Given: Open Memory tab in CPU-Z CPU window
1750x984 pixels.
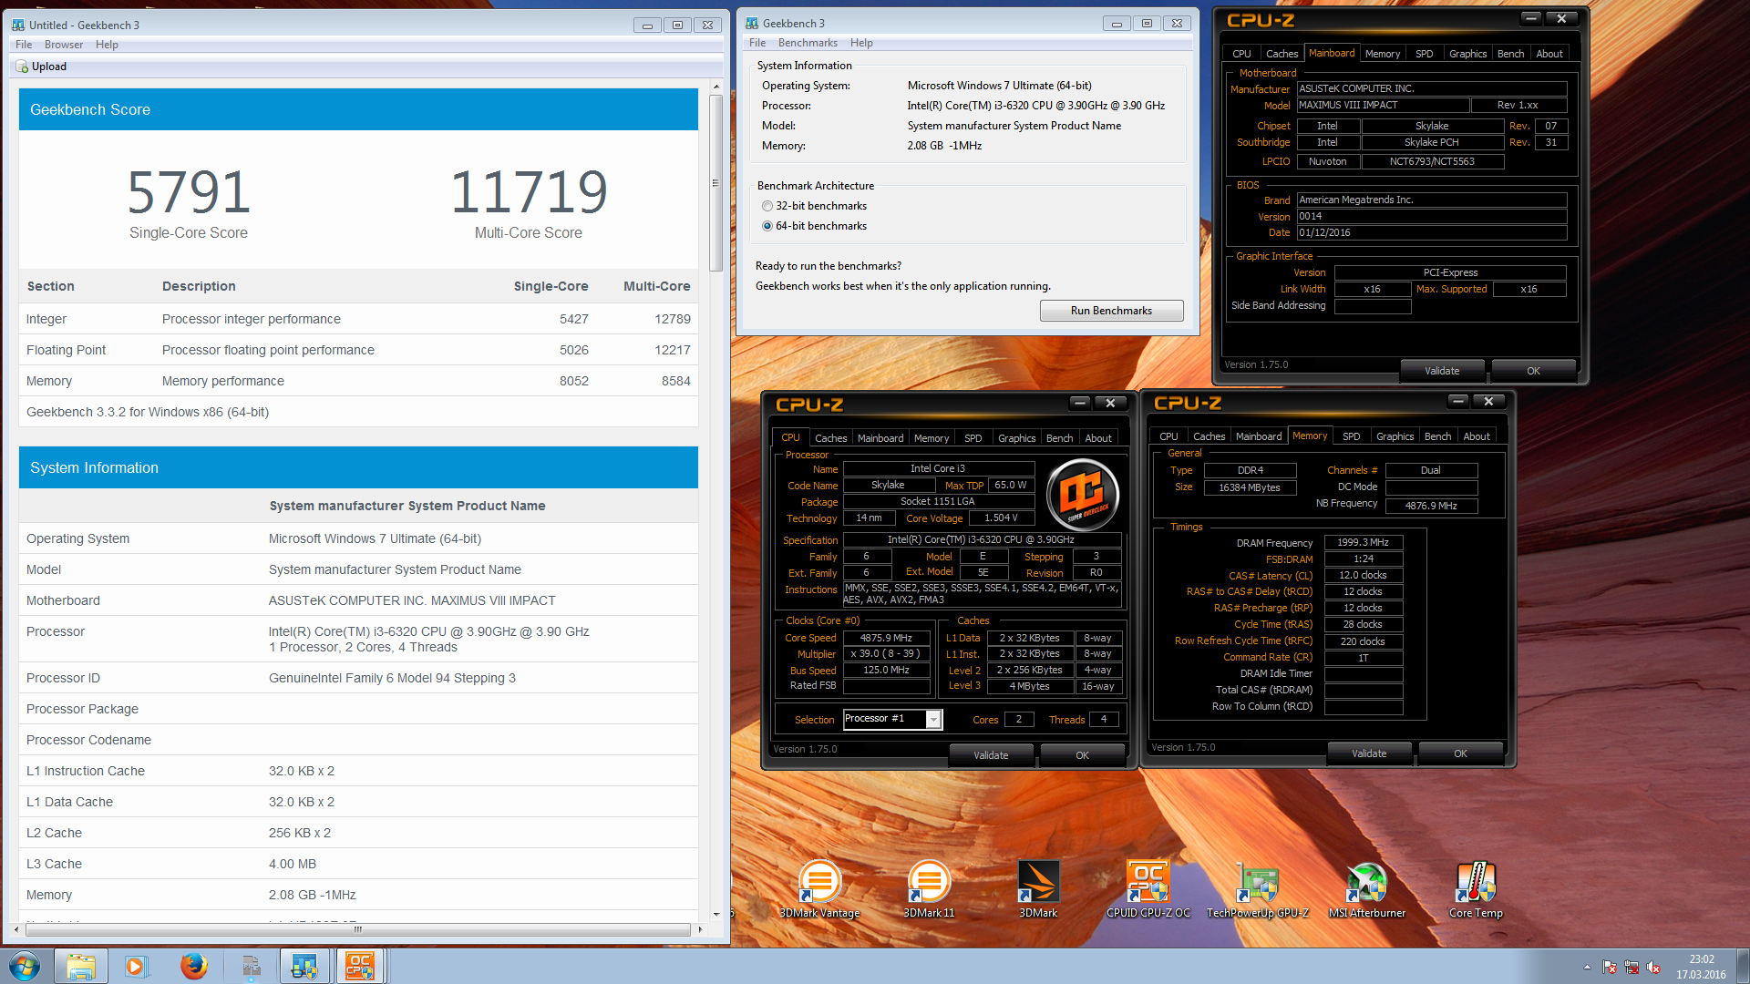Looking at the screenshot, I should (932, 438).
